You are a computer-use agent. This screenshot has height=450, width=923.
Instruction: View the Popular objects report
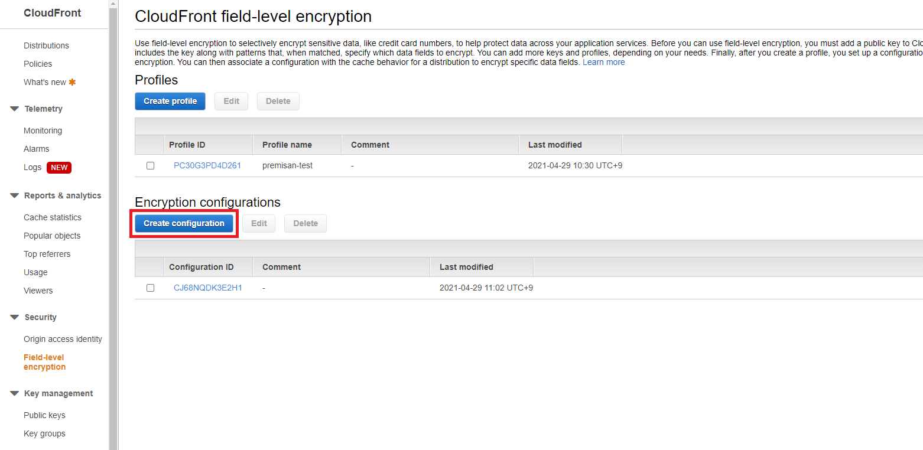(x=52, y=236)
